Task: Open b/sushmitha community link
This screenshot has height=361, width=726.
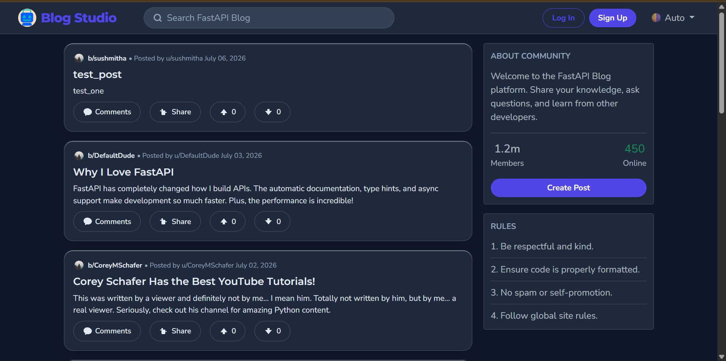Action: 107,58
